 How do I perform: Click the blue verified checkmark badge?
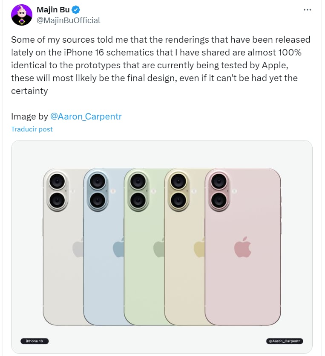(75, 9)
